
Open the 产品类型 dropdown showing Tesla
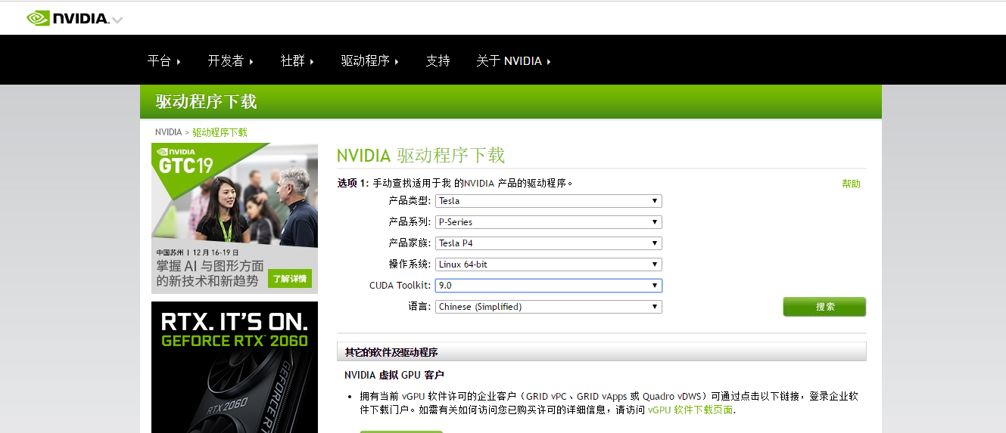coord(549,201)
